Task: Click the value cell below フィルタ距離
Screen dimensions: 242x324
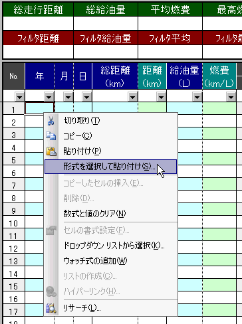Action: [x=38, y=52]
